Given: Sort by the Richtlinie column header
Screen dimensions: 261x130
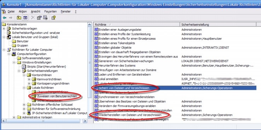Looking at the screenshot, I should pos(137,24).
